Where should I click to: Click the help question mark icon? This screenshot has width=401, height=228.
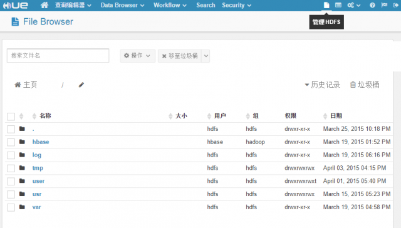tap(372, 5)
